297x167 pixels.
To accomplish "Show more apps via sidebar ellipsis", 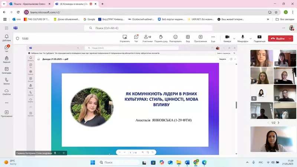I will [6, 103].
